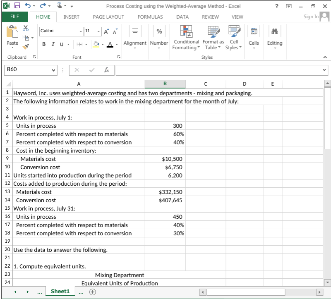Open the FILE menu
This screenshot has height=299, width=331.
14,17
